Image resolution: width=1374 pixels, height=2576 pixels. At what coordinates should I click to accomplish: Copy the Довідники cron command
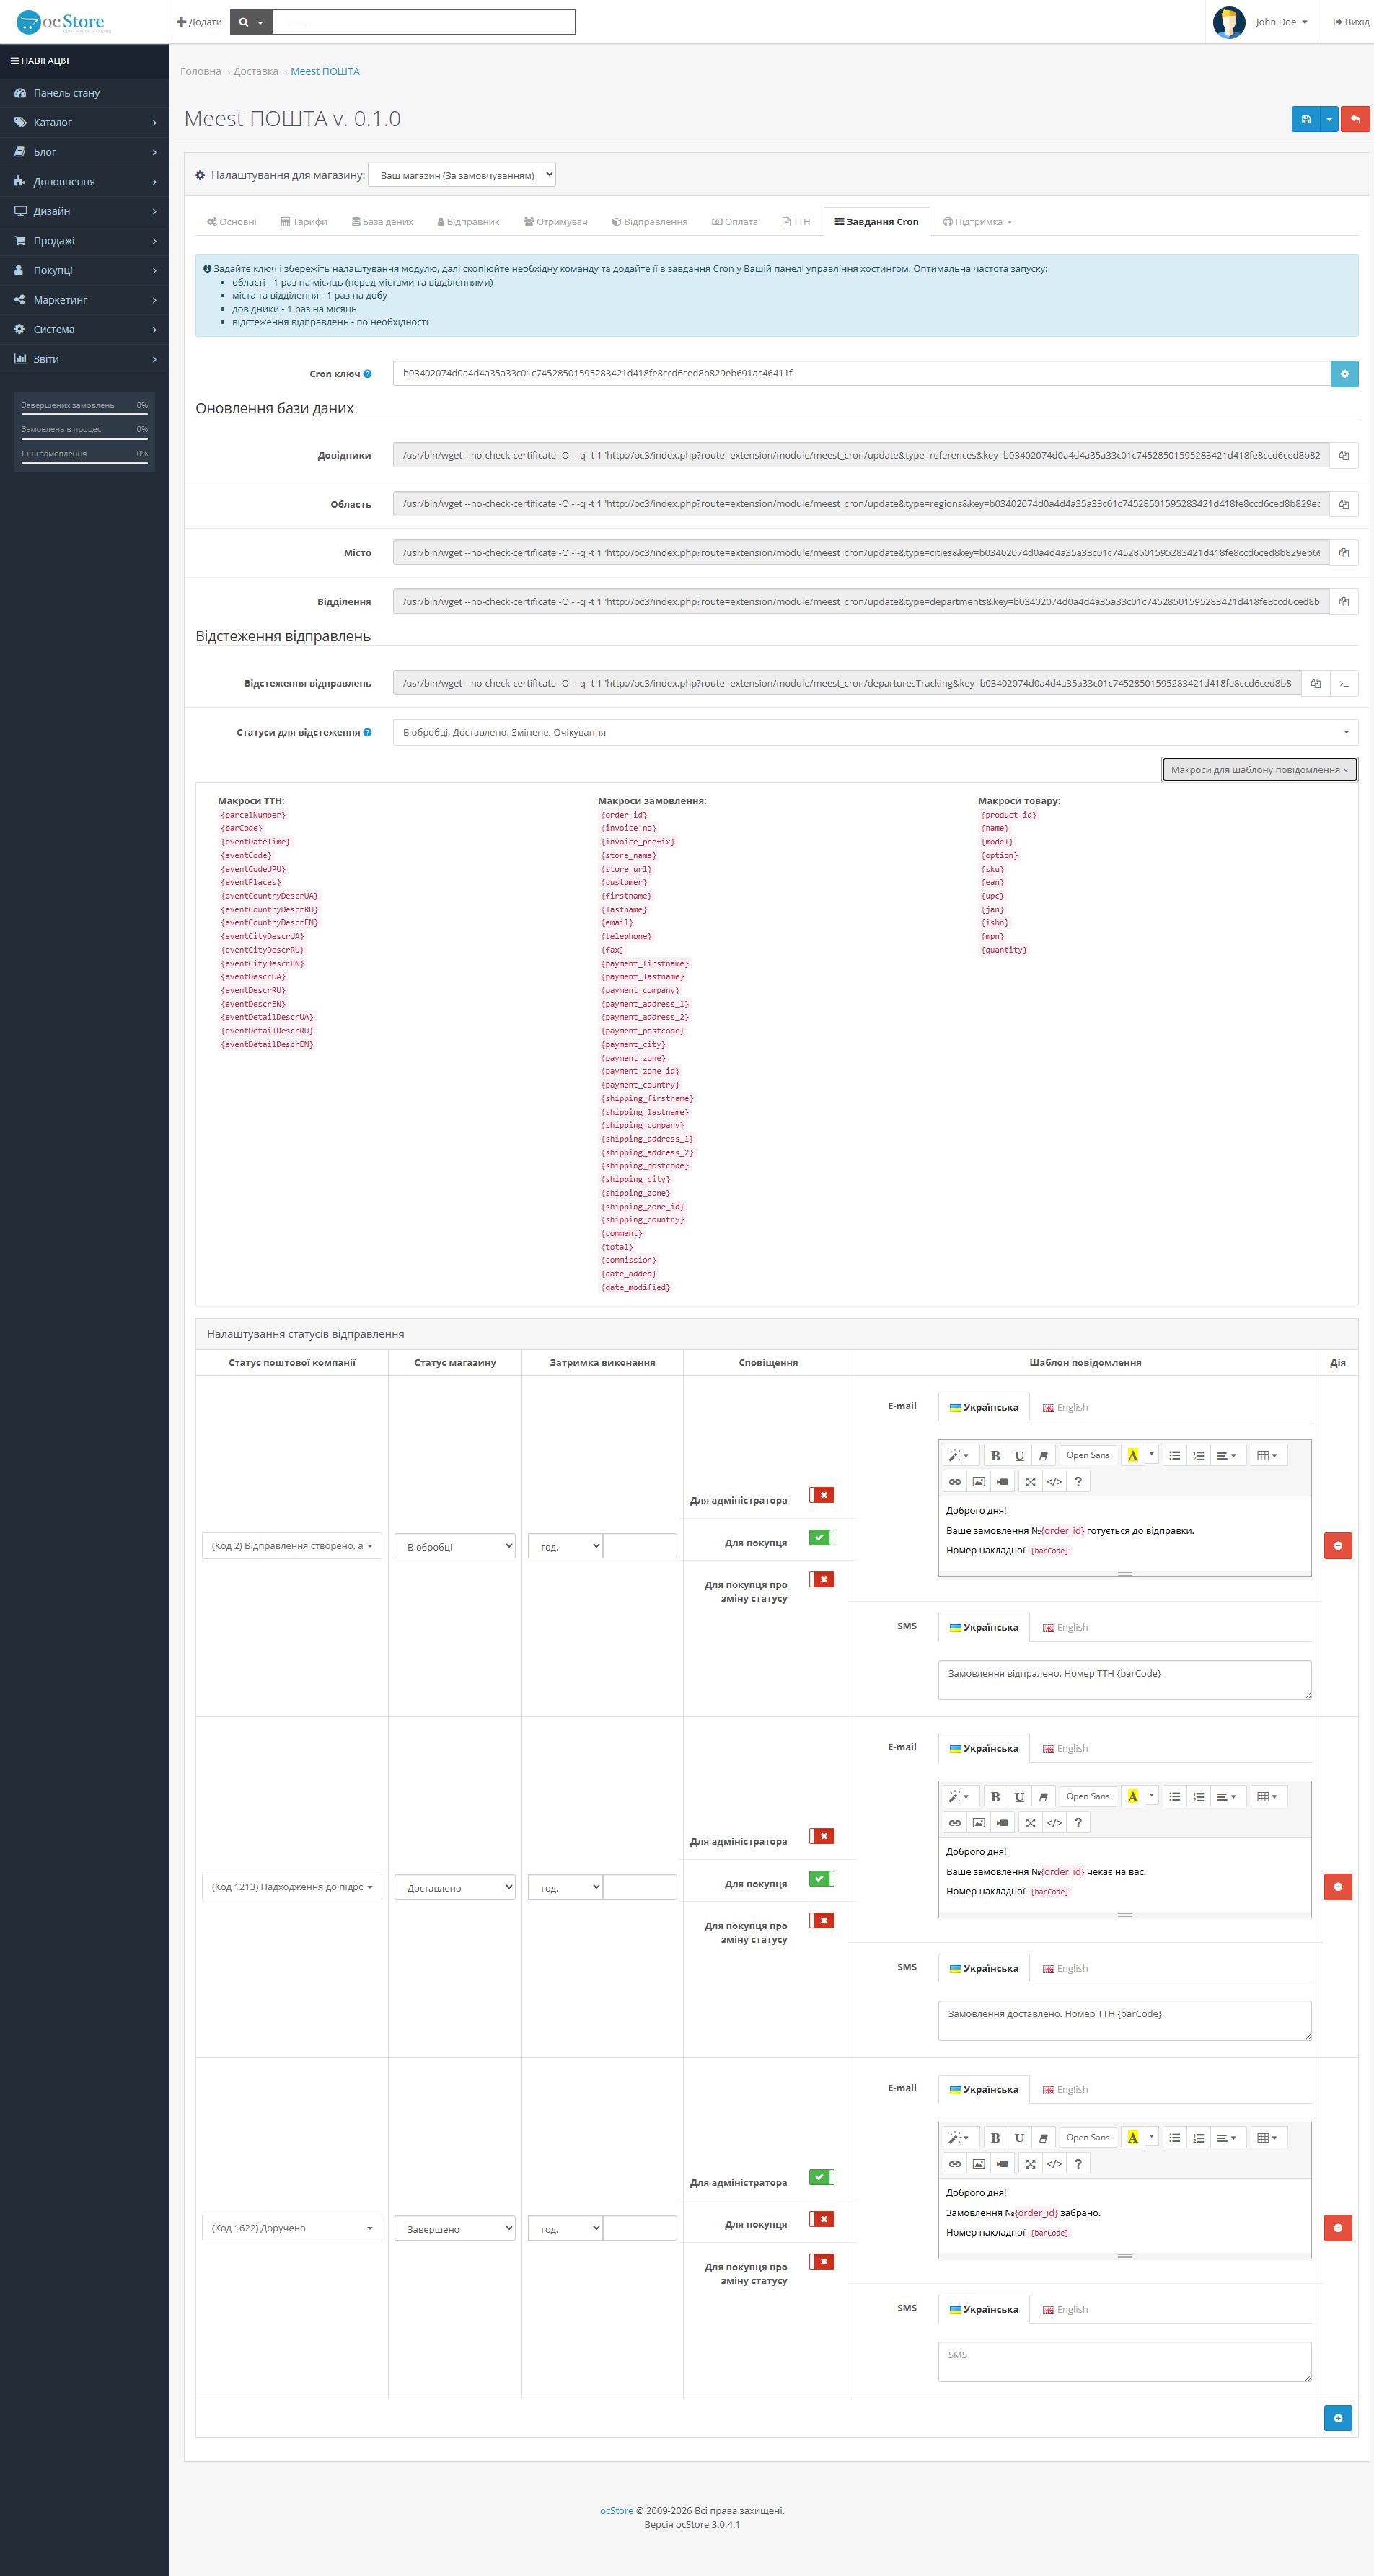pos(1344,455)
